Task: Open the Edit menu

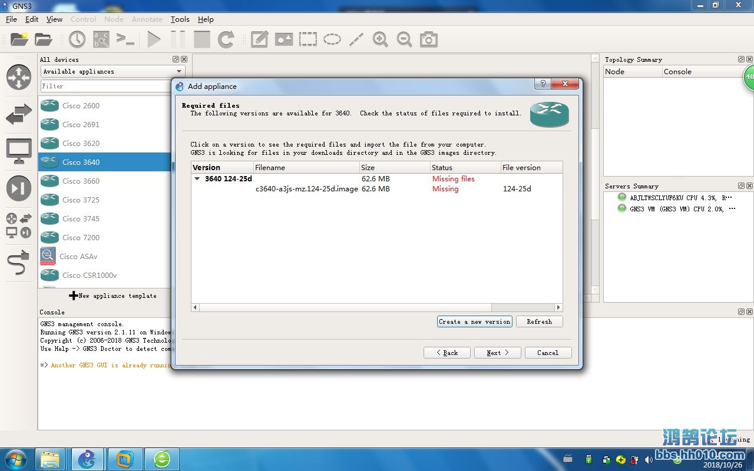Action: coord(32,19)
